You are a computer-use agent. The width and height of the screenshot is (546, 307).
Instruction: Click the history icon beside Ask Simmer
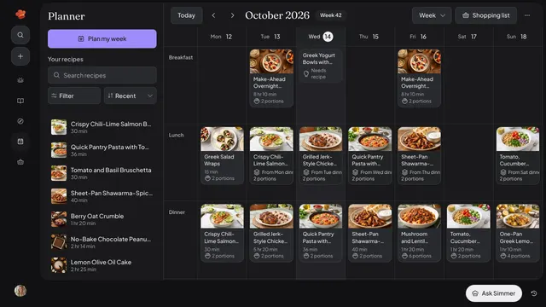[534, 293]
